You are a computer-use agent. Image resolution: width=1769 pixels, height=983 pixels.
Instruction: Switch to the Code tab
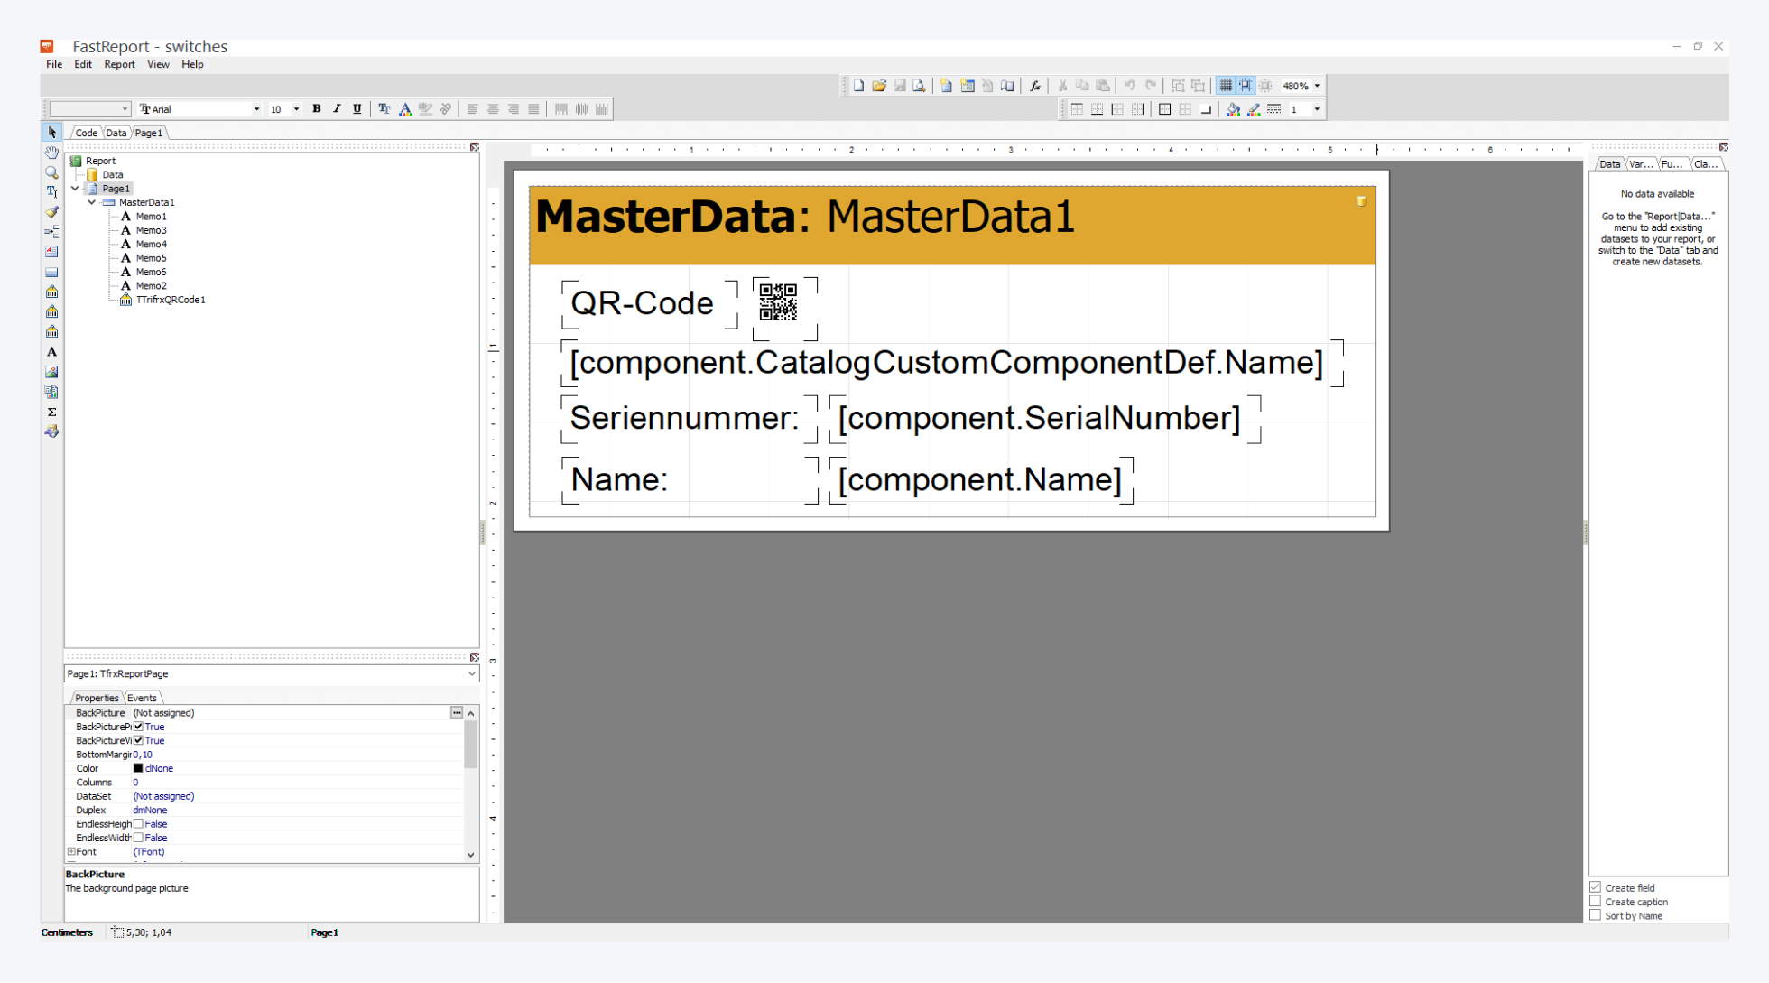click(87, 133)
